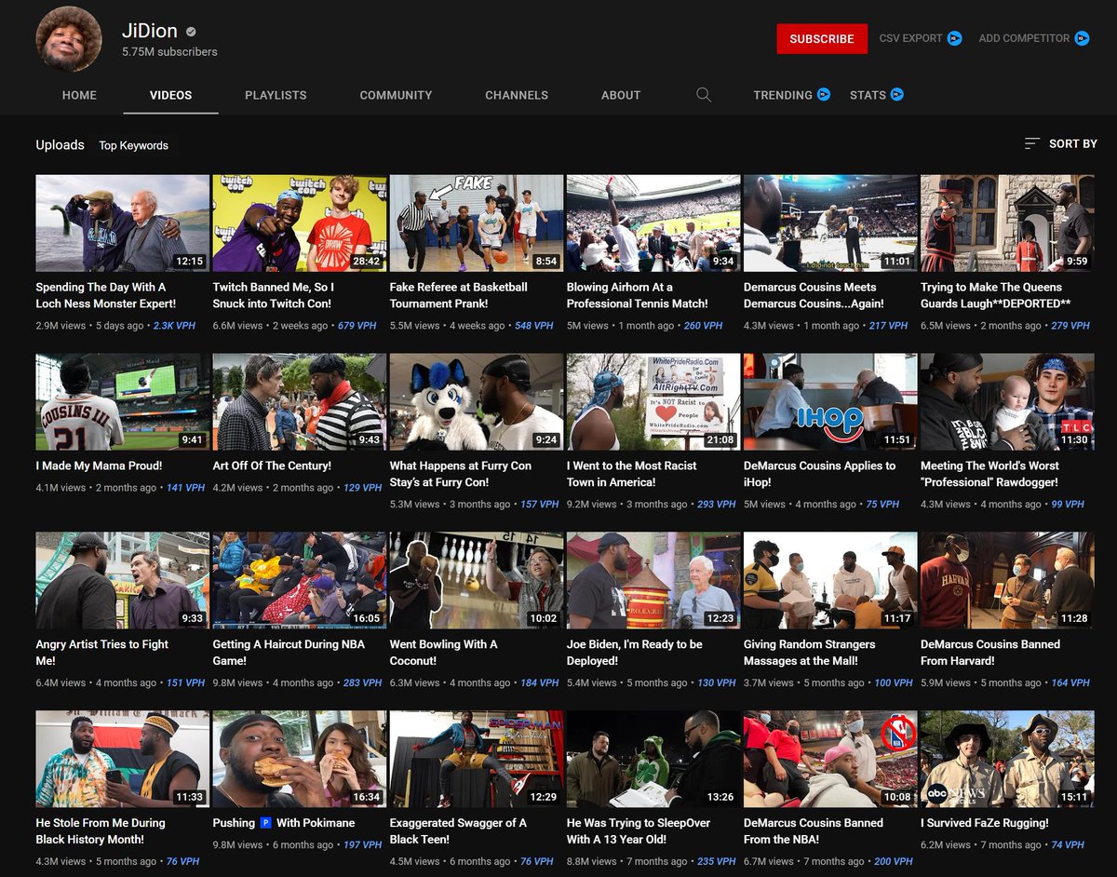Click the JiDion channel name
Viewport: 1117px width, 877px height.
150,31
